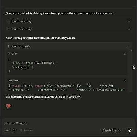The height and width of the screenshot is (137, 137).
Task: Click the tomtom-traffic label
Action: click(x=21, y=46)
